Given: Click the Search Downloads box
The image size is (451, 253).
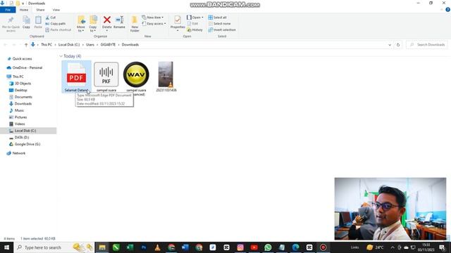Looking at the screenshot, I should click(427, 45).
